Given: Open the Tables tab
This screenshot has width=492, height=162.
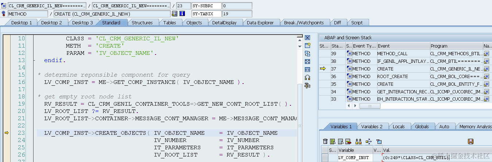Looking at the screenshot, I should (x=170, y=23).
